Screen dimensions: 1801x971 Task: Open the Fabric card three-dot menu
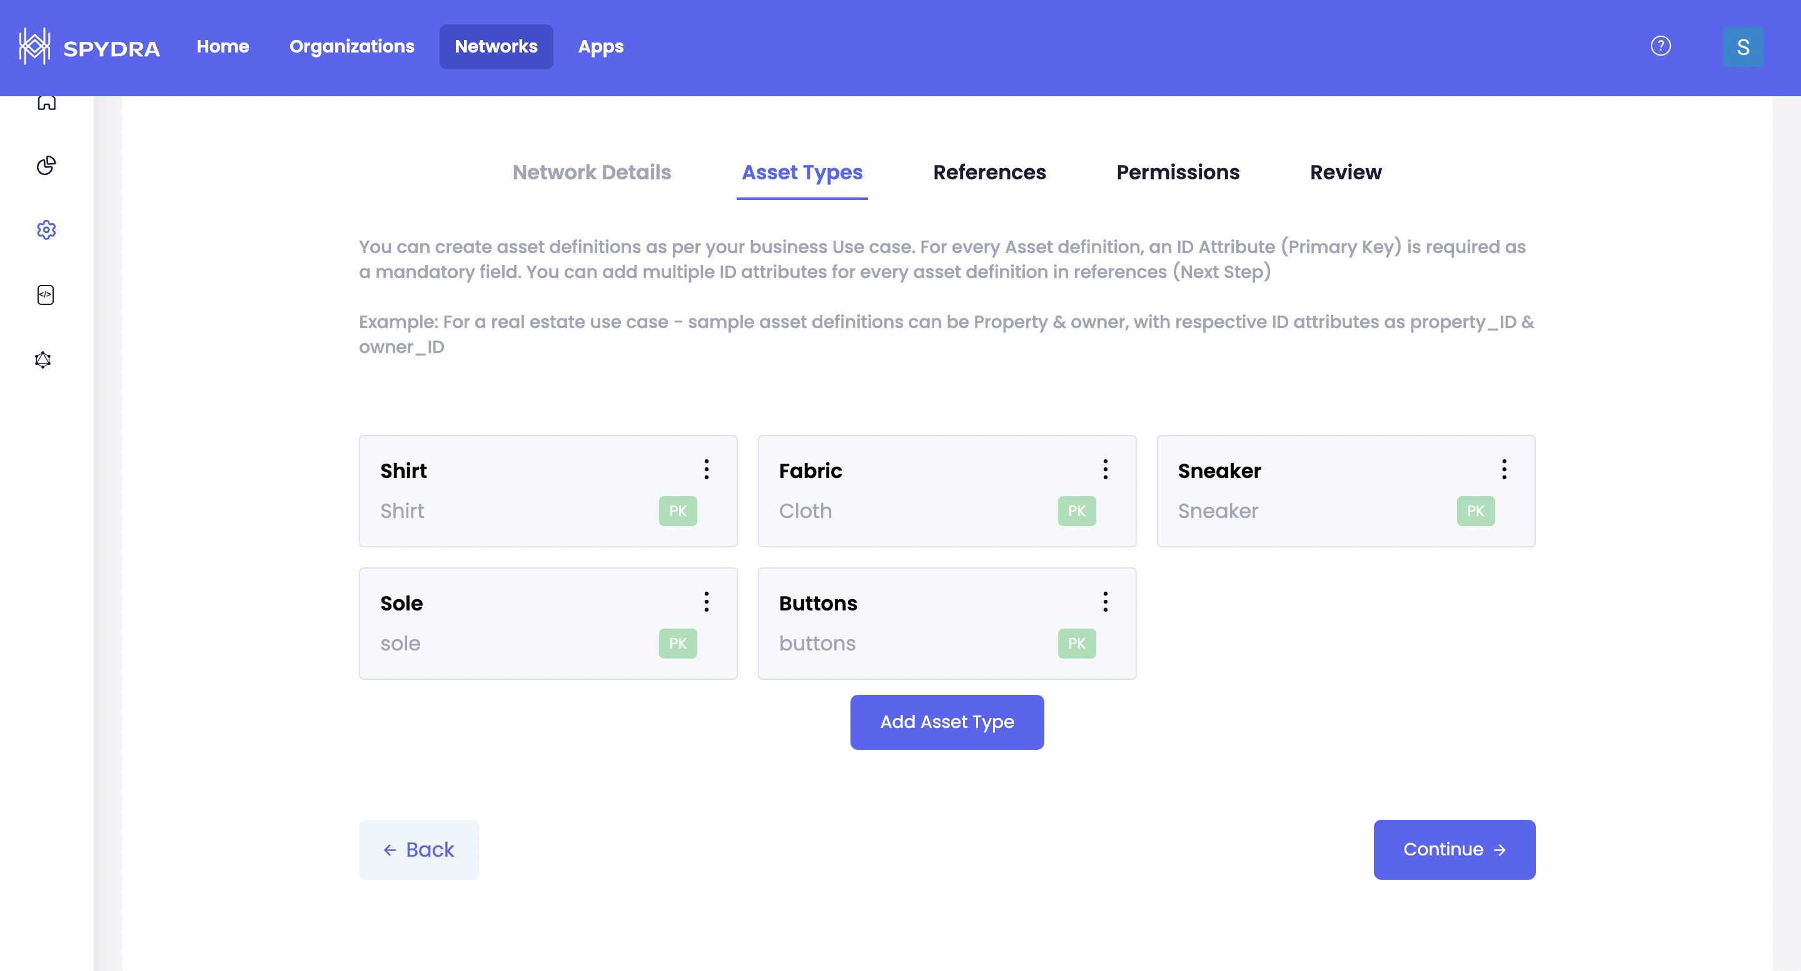click(x=1104, y=469)
